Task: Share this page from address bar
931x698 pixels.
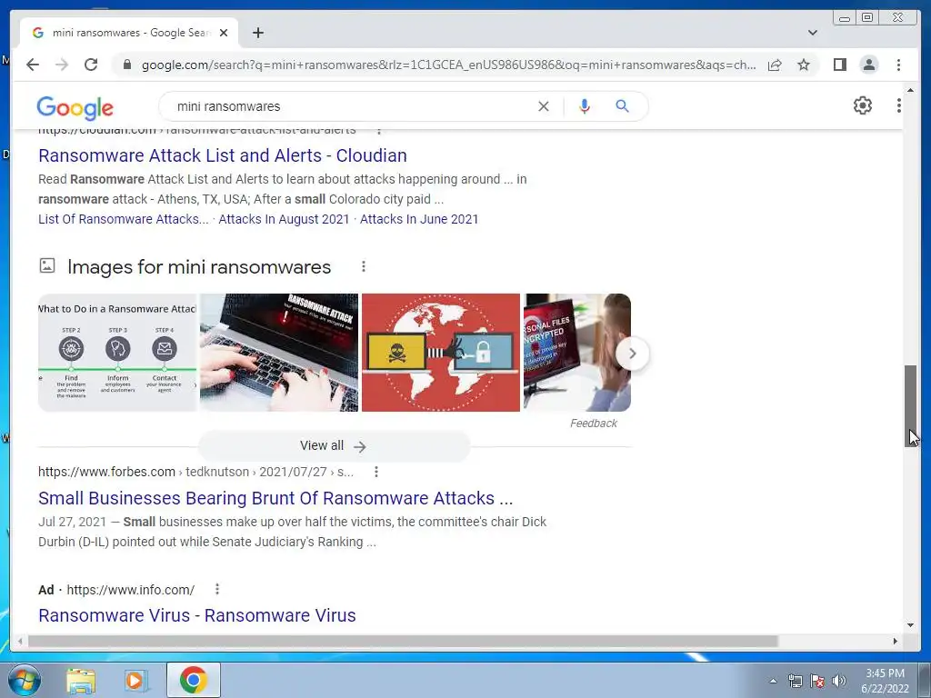Action: click(775, 65)
